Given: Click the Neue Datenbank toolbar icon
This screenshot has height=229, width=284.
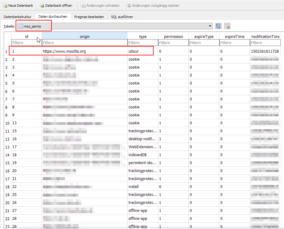Looking at the screenshot, I should coord(5,6).
